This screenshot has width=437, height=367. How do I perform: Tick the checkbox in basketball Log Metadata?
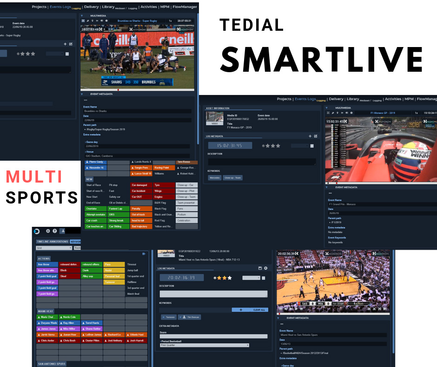[x=264, y=278]
